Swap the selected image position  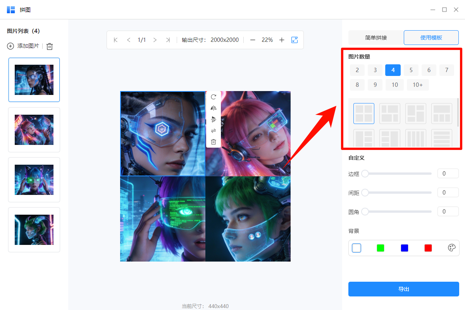pos(213,131)
